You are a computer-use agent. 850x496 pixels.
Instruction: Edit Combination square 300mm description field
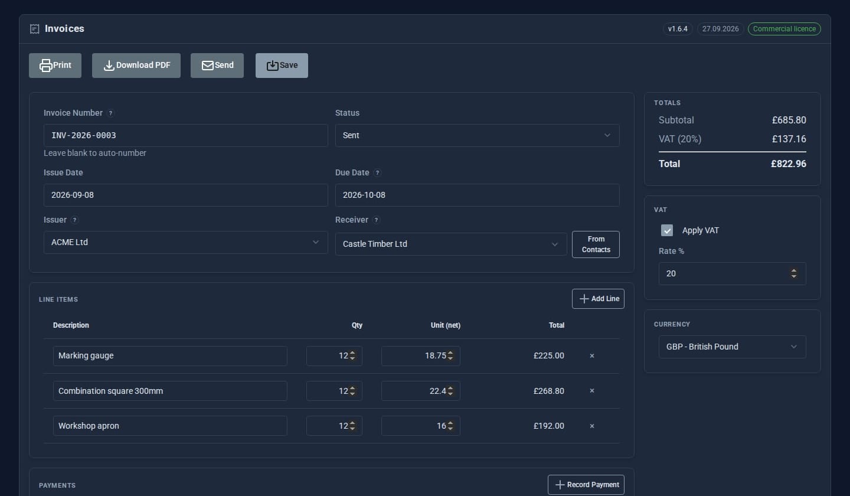(170, 391)
